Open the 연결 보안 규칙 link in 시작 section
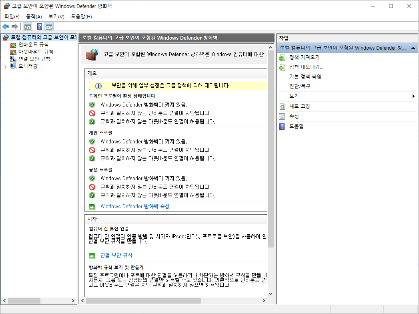Screen dimensions: 419x314 (x=116, y=256)
